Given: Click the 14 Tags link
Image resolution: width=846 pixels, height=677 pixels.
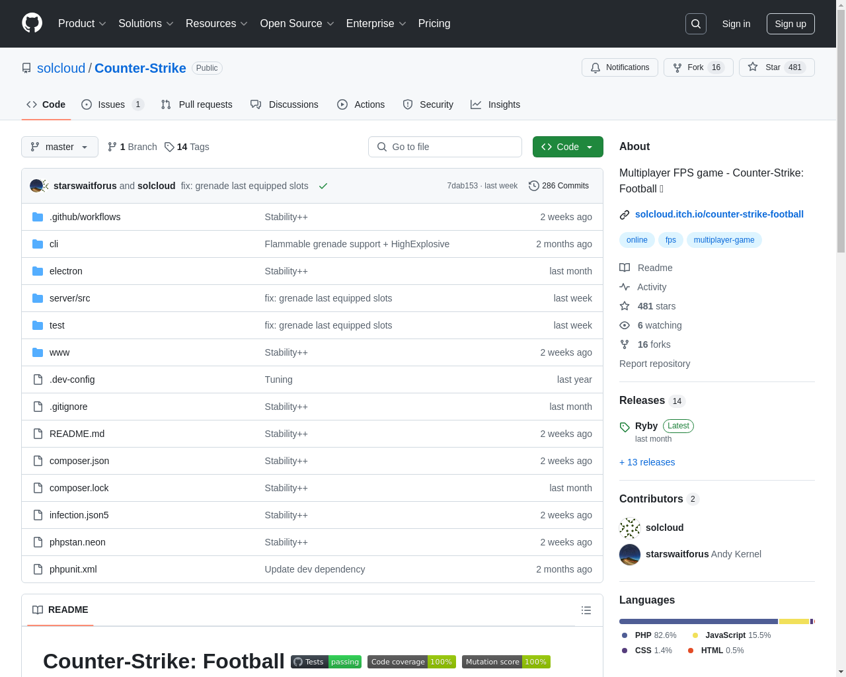Looking at the screenshot, I should 187,147.
